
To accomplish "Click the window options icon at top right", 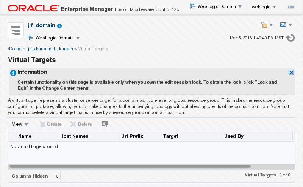I will 291,7.
